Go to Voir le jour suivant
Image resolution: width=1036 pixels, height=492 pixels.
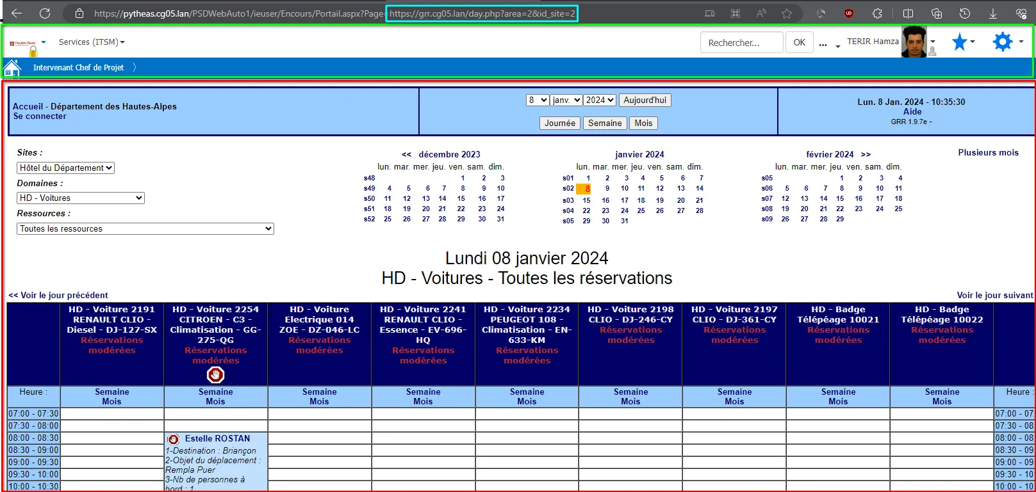pyautogui.click(x=995, y=296)
